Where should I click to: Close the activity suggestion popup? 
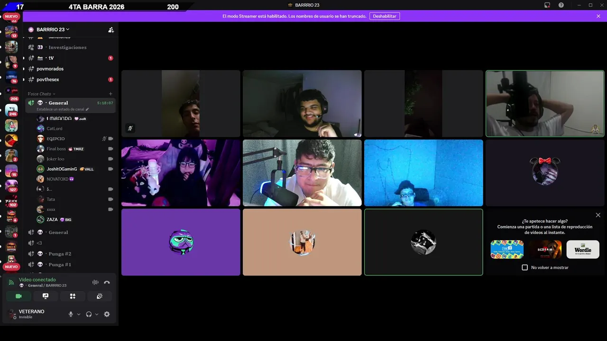click(598, 215)
